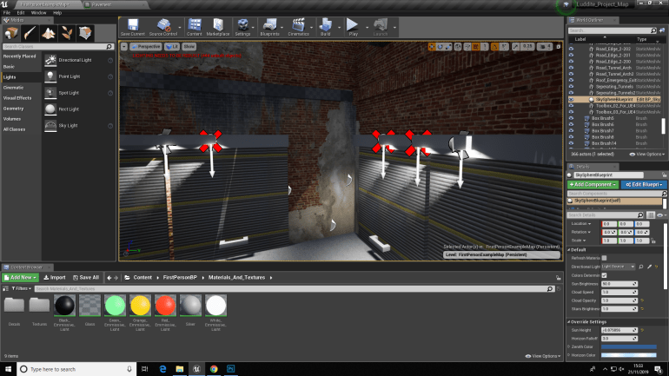Toggle visibility of Box Brush5 actor
The height and width of the screenshot is (376, 669).
tap(571, 118)
